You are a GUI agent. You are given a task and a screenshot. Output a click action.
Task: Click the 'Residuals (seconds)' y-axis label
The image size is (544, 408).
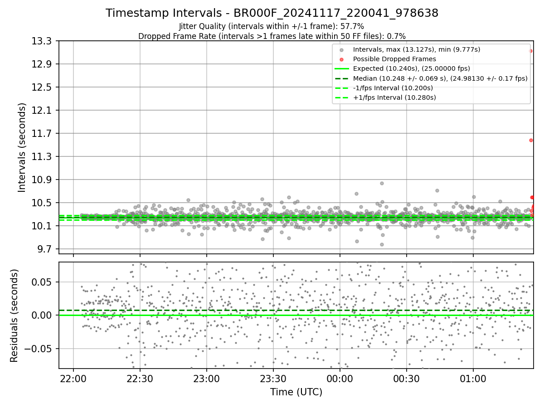15,316
